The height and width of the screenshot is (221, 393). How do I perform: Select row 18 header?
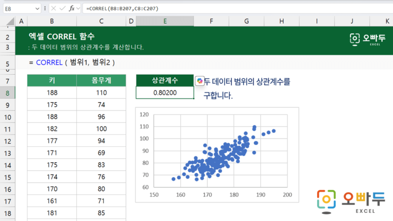point(8,213)
